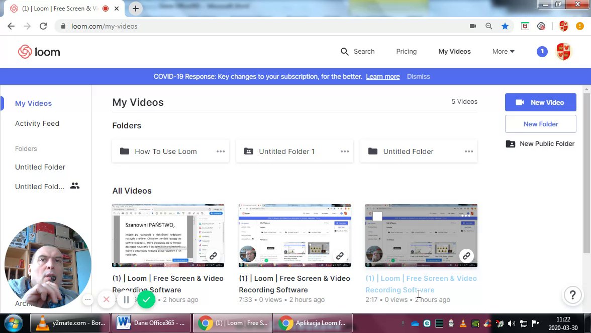This screenshot has width=591, height=333.
Task: Click the orange alert icon in Chrome toolbar
Action: pyautogui.click(x=580, y=26)
